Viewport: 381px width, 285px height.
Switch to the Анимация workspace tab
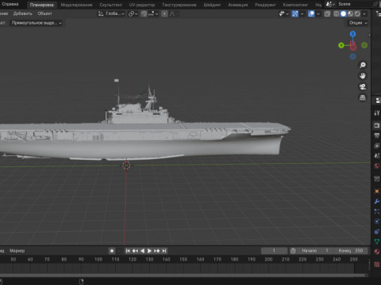(x=238, y=5)
